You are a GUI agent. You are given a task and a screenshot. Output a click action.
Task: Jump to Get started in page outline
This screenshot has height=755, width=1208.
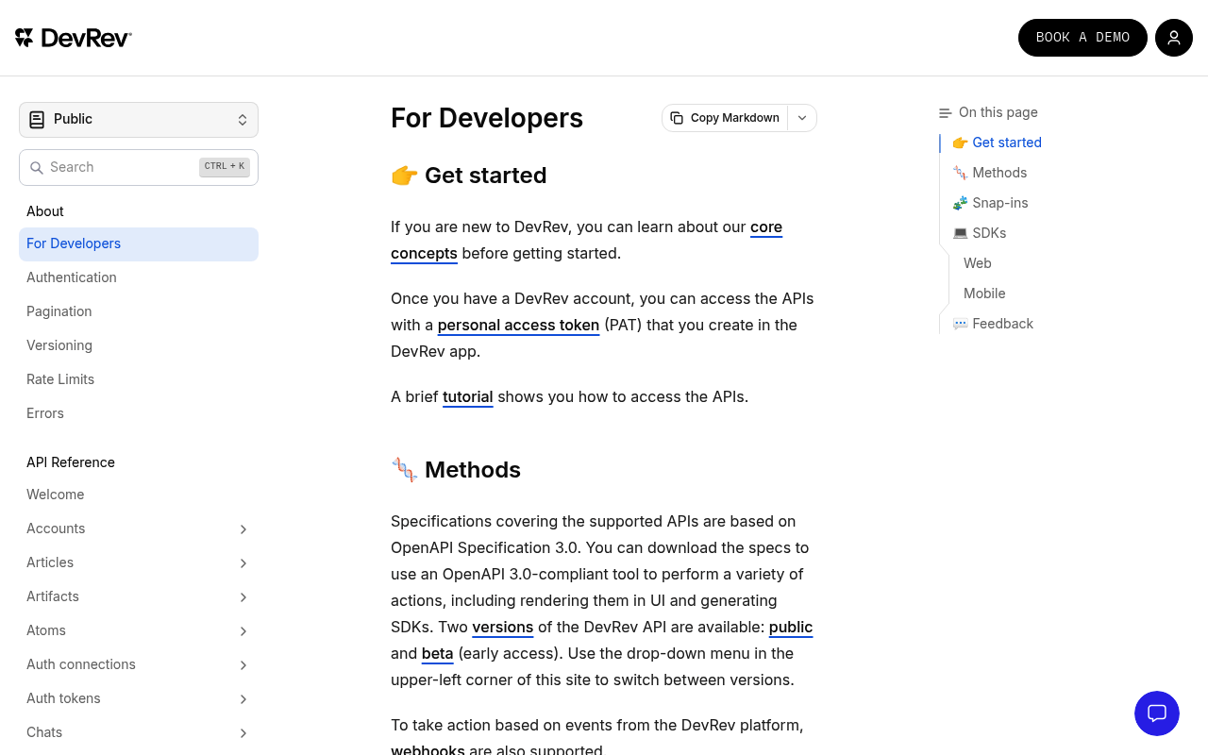[997, 143]
